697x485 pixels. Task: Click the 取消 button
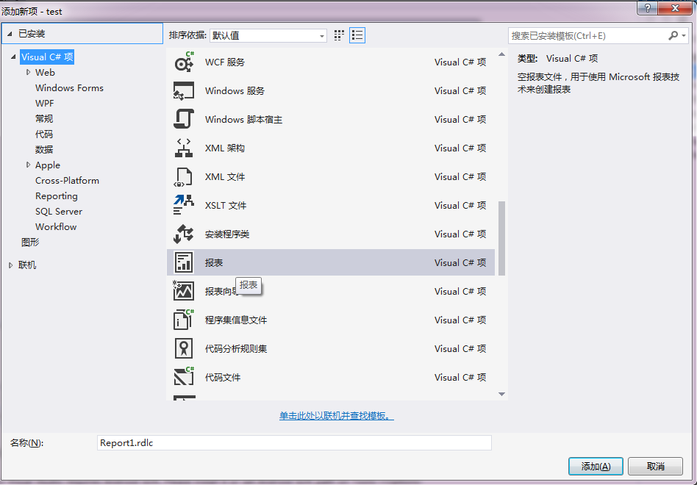click(656, 467)
